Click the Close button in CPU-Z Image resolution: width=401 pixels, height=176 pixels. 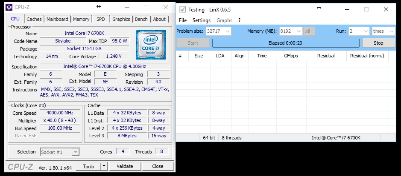(x=158, y=167)
